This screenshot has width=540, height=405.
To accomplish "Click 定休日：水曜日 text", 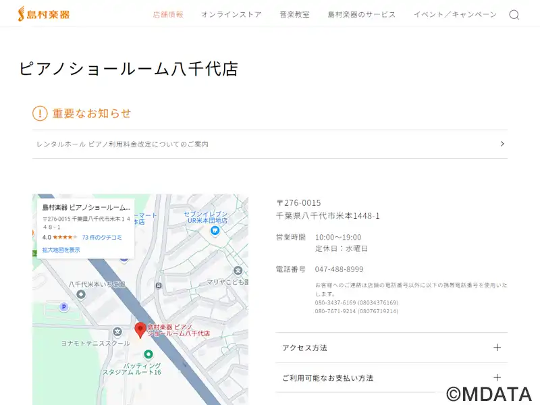I will click(342, 248).
